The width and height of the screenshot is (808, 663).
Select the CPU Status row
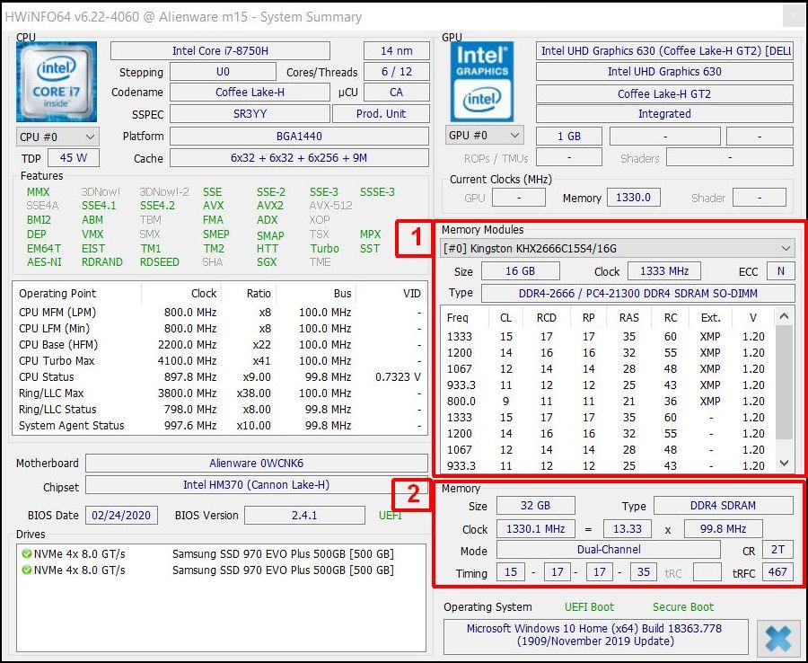coord(220,377)
